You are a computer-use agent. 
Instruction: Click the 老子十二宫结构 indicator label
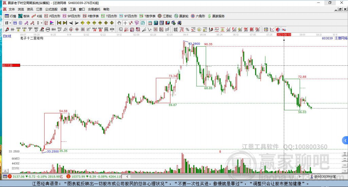pyautogui.click(x=32, y=38)
